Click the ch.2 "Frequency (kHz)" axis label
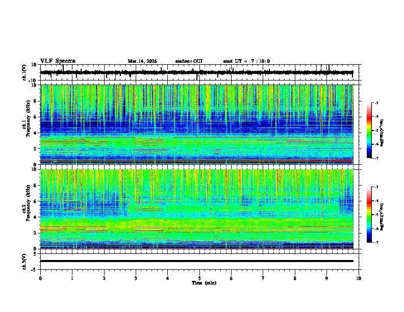The height and width of the screenshot is (312, 404). (29, 203)
